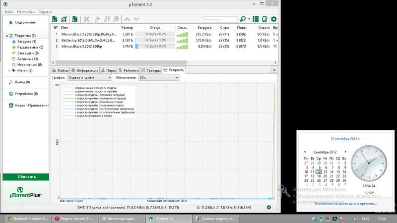
Task: Click the Remove torrent X icon
Action: 86,19
